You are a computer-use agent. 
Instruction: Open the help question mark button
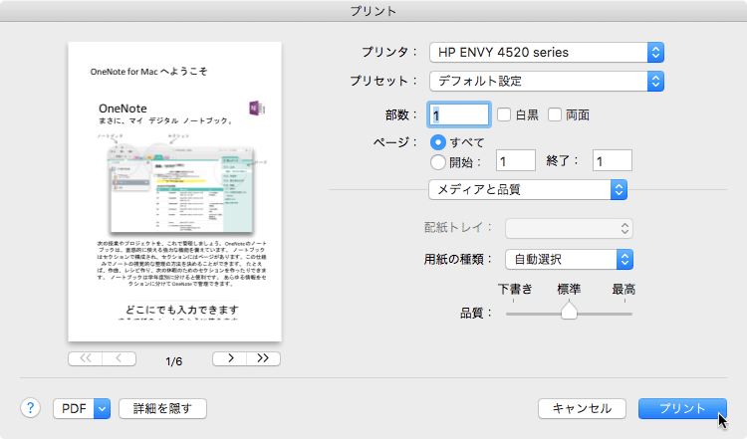click(x=30, y=408)
